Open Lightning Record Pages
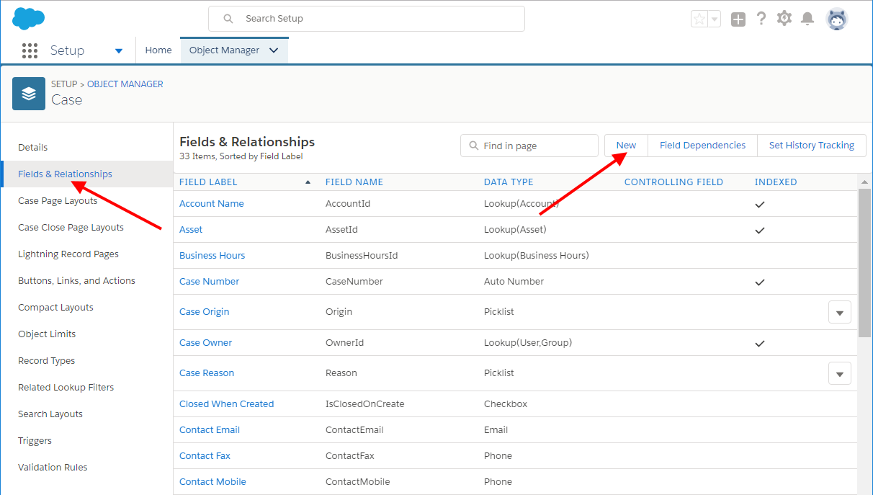This screenshot has height=495, width=873. [68, 254]
